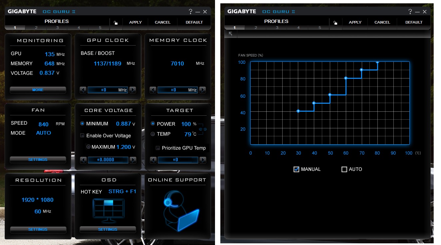Select the POWER target radio button
This screenshot has height=245, width=441.
(153, 124)
